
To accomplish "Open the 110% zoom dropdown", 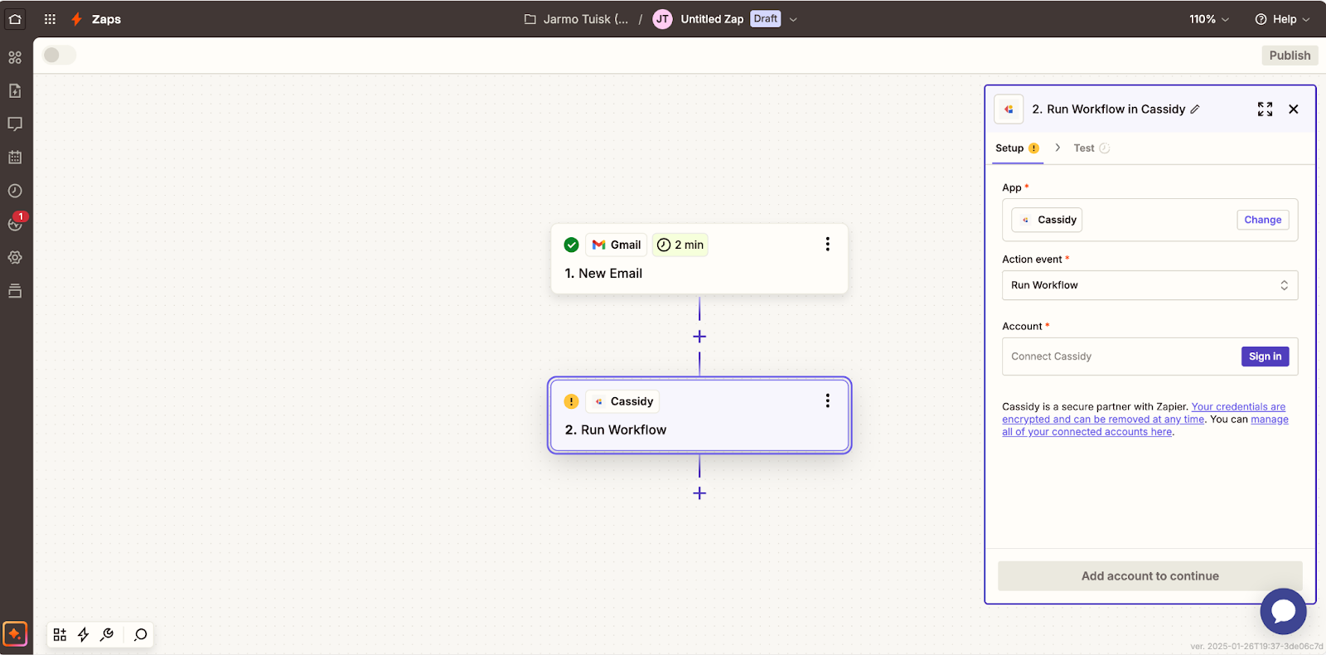I will pyautogui.click(x=1209, y=19).
